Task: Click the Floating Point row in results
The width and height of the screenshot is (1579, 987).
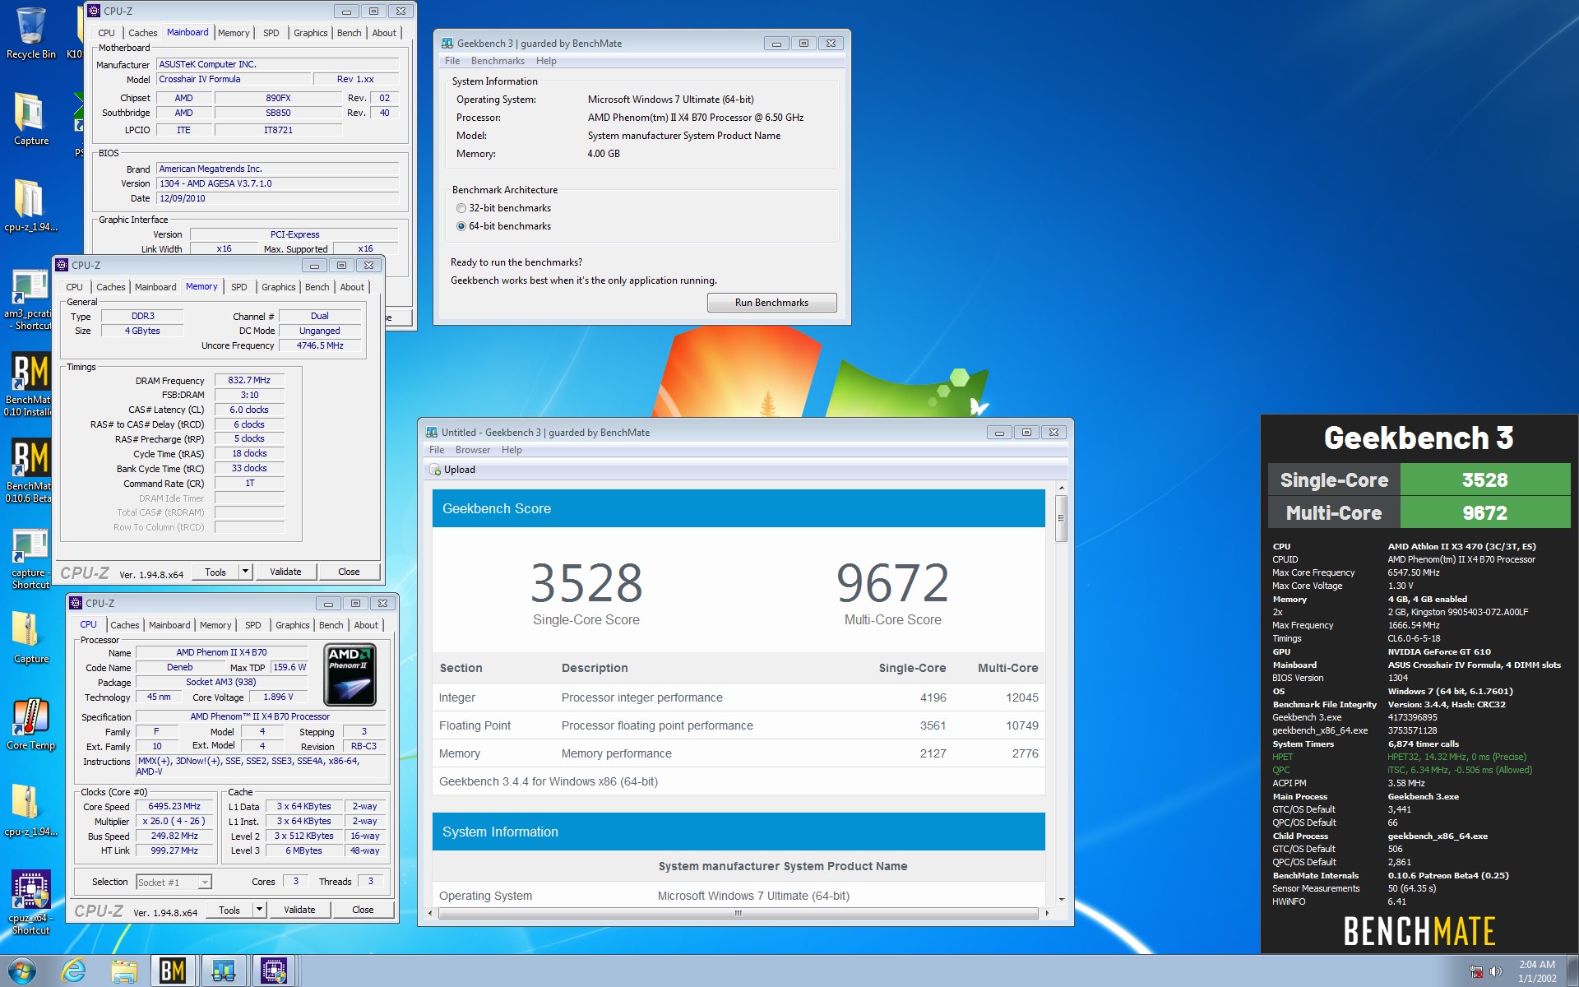Action: pos(739,725)
